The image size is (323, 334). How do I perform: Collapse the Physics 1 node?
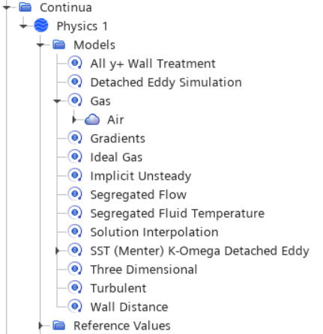(x=23, y=26)
